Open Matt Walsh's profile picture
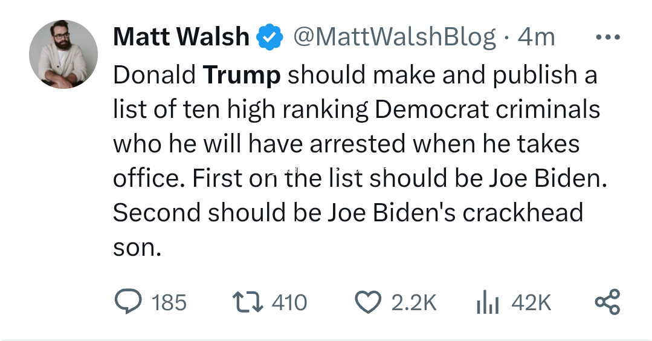Screen dimensions: 652x341 coord(63,54)
